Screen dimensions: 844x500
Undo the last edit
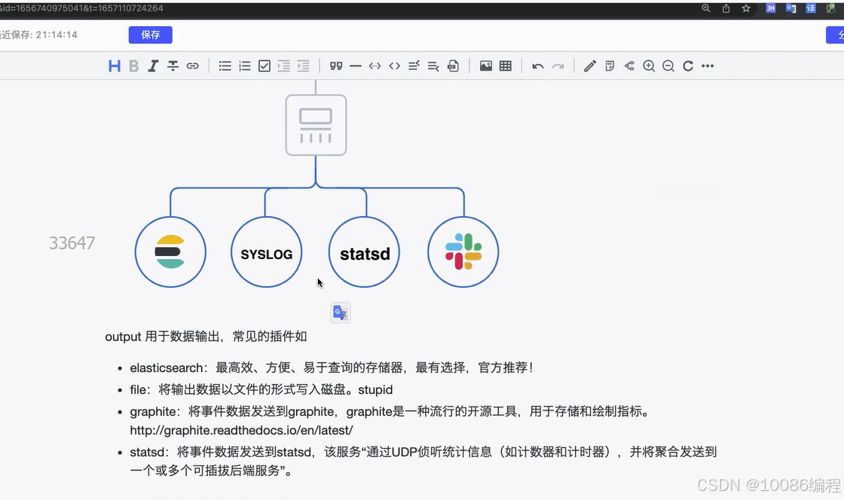click(538, 66)
